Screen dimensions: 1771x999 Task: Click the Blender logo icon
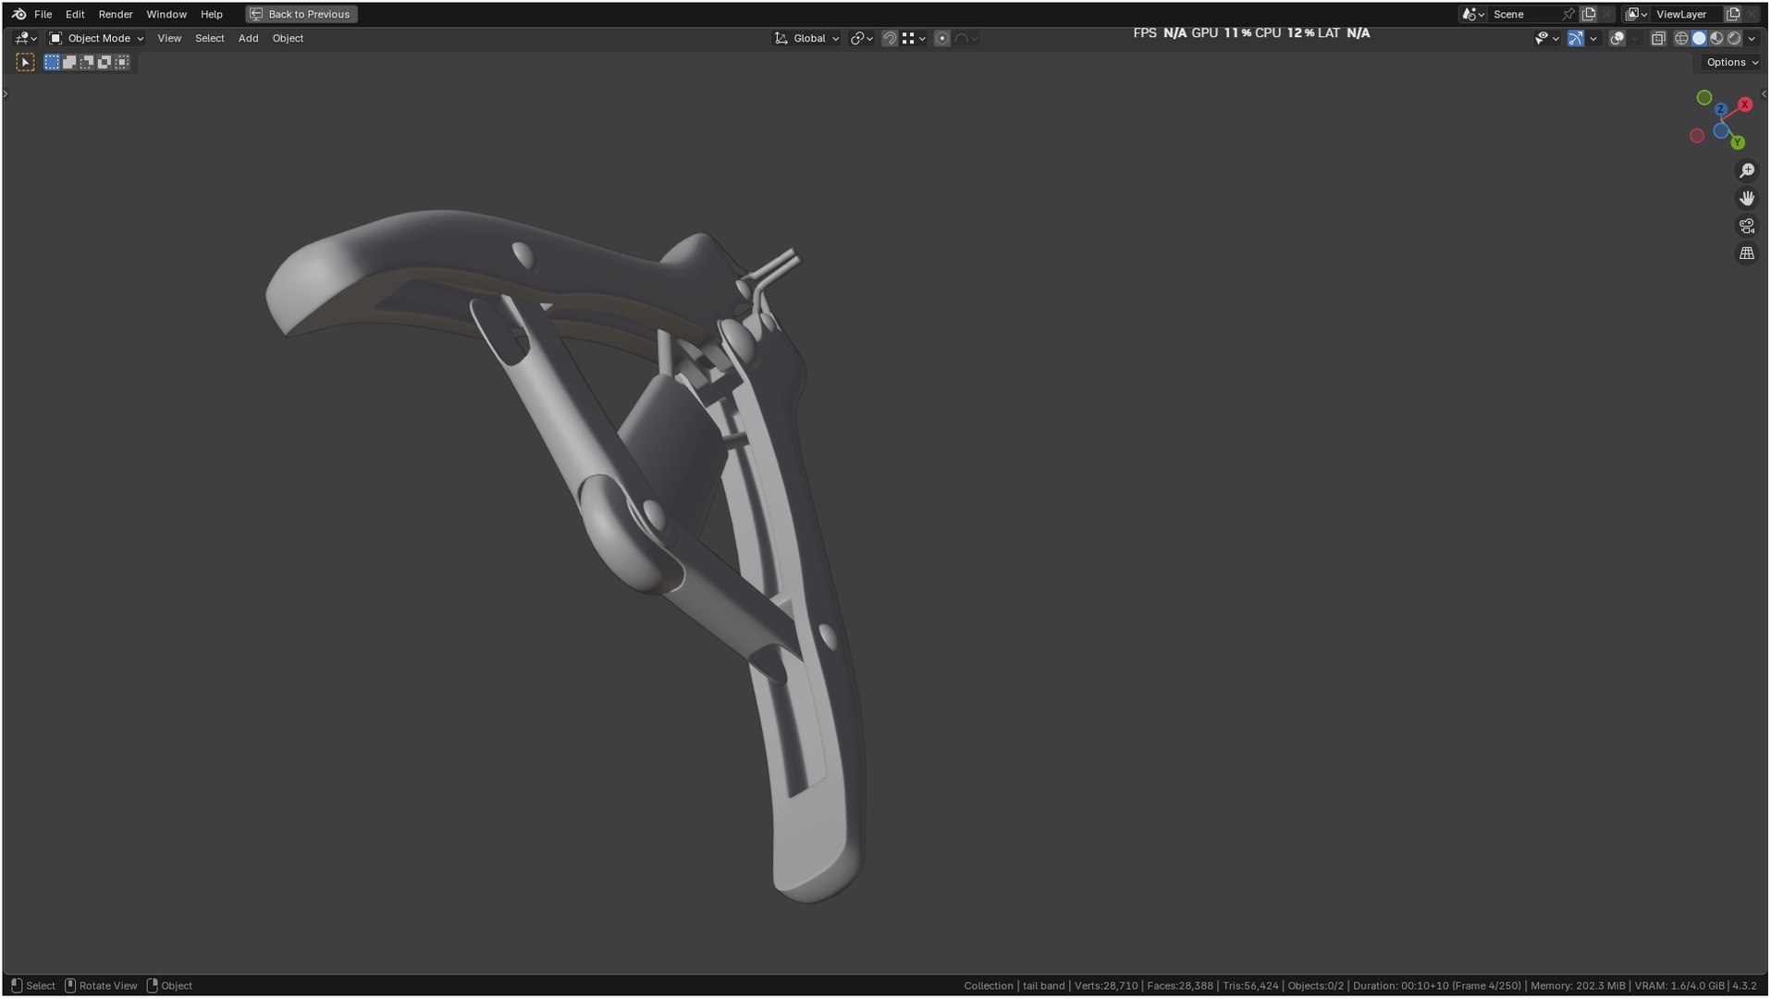18,14
